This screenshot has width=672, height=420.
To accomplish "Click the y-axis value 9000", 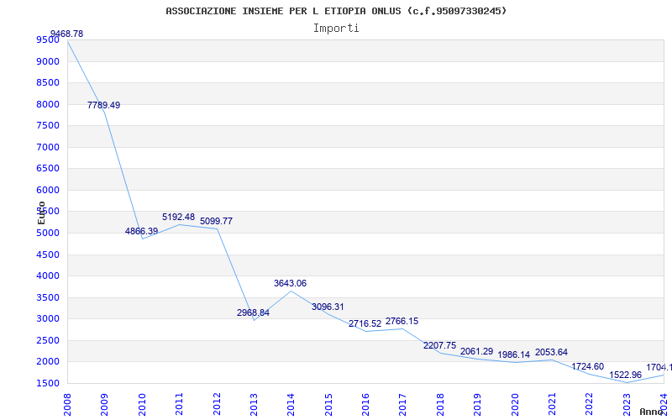I will point(48,61).
